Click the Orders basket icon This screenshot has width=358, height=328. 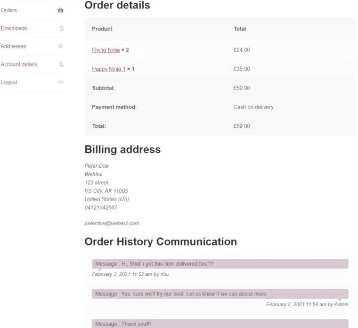coord(61,10)
